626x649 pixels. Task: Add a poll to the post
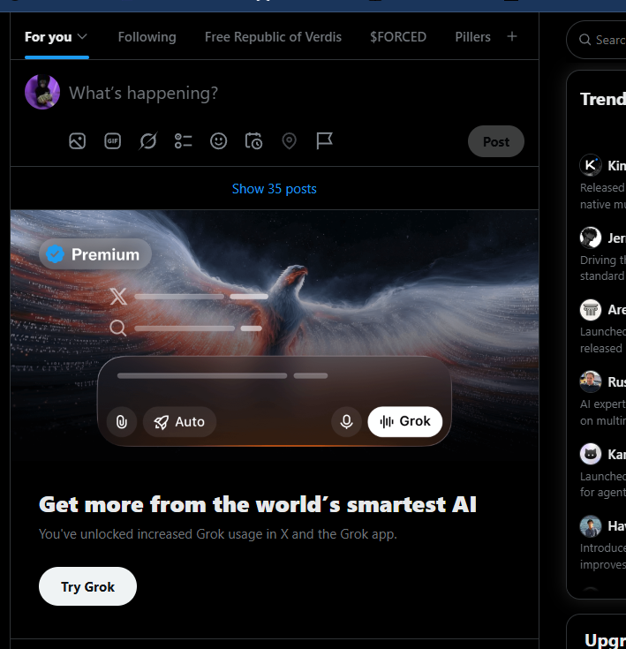[x=183, y=141]
